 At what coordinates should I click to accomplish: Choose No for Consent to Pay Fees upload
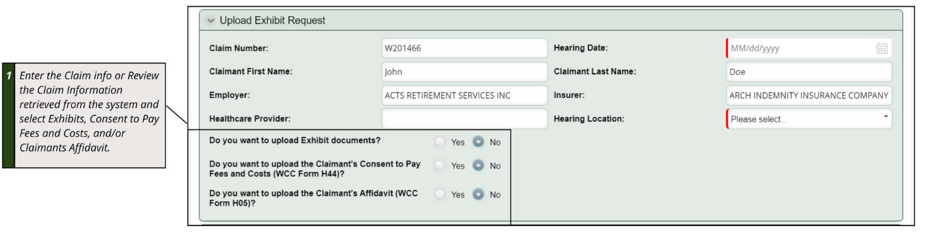pyautogui.click(x=478, y=166)
